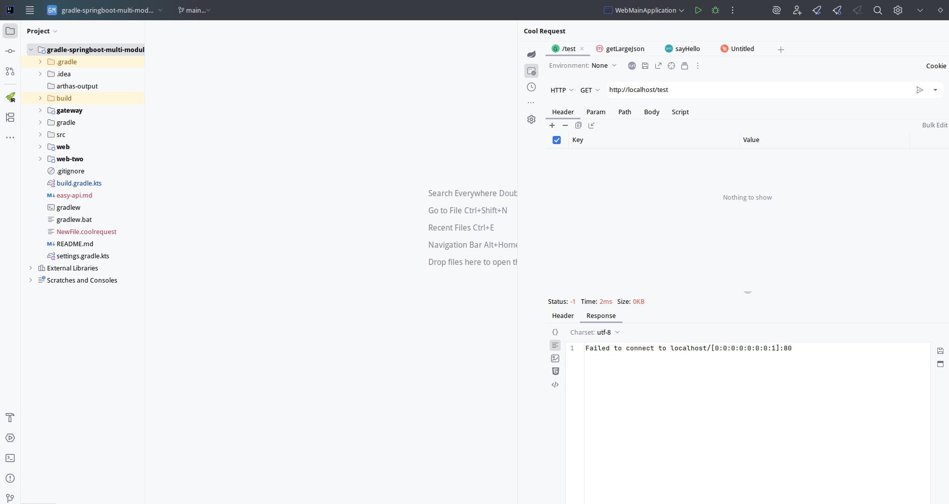Add a new header row with plus icon

tap(552, 125)
